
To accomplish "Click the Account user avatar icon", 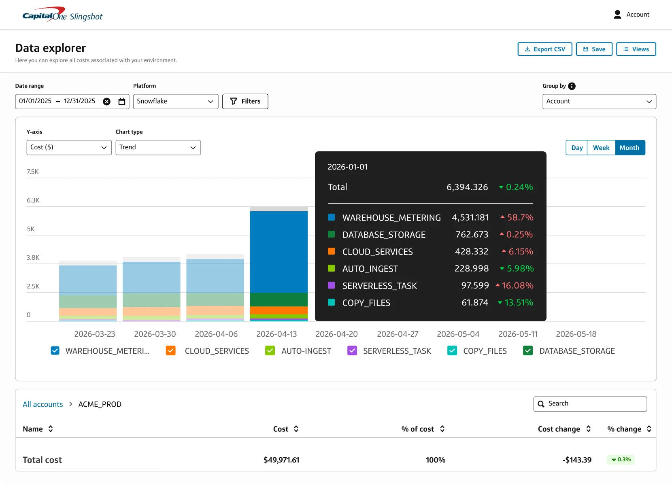I will (x=617, y=15).
